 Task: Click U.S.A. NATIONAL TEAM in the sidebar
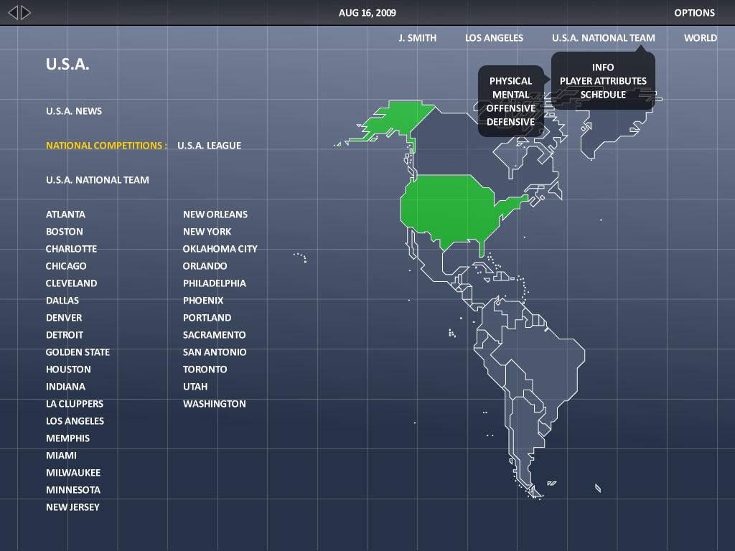[x=98, y=179]
